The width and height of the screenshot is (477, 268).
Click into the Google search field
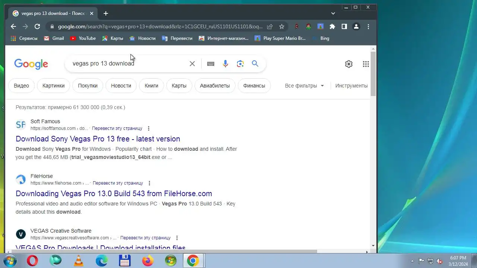pos(129,64)
